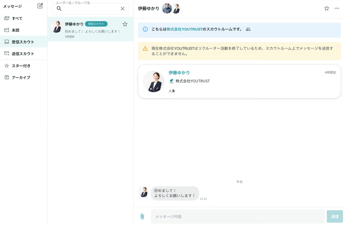
Task: Click the info icon in the blue banner
Action: coord(145,29)
